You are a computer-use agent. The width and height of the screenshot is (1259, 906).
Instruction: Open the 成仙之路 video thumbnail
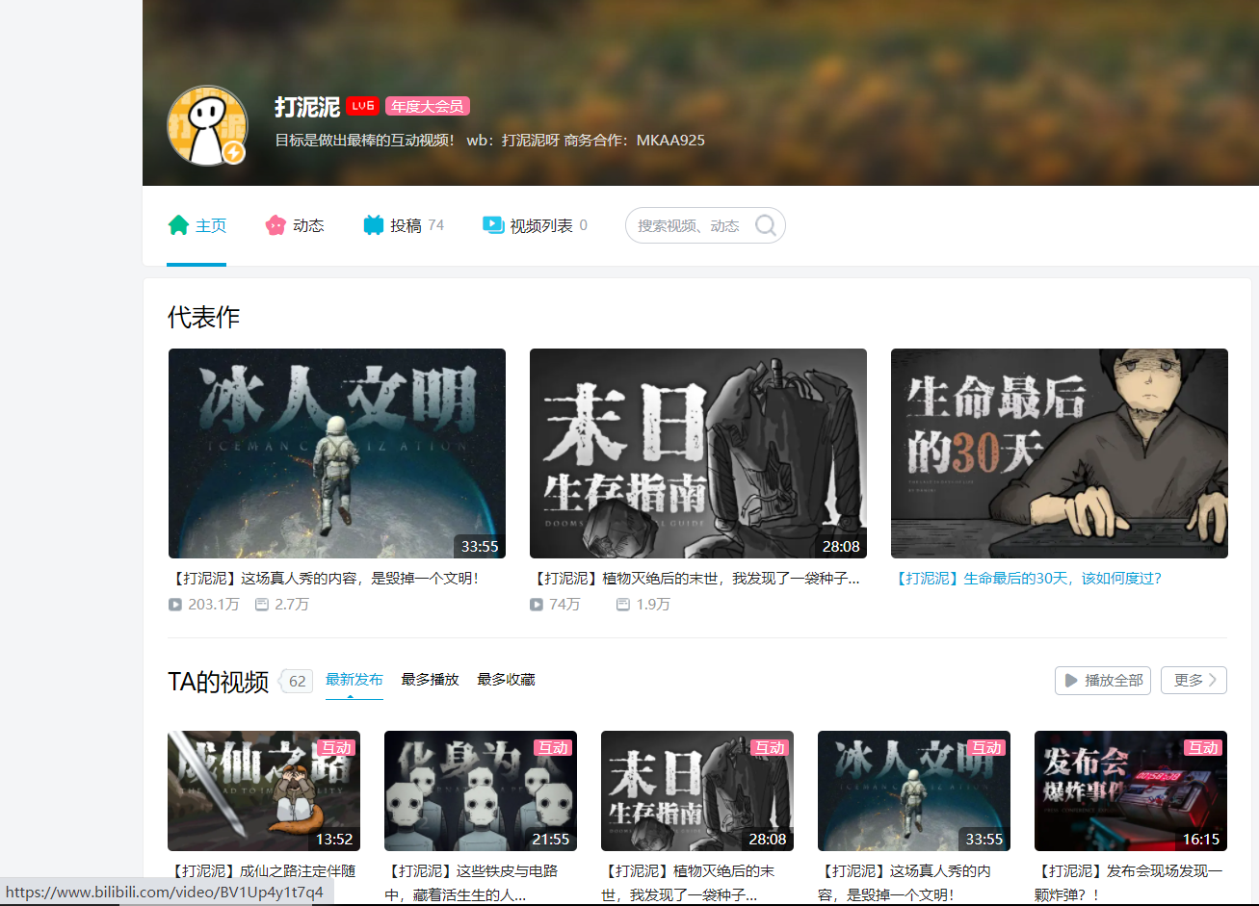coord(264,790)
